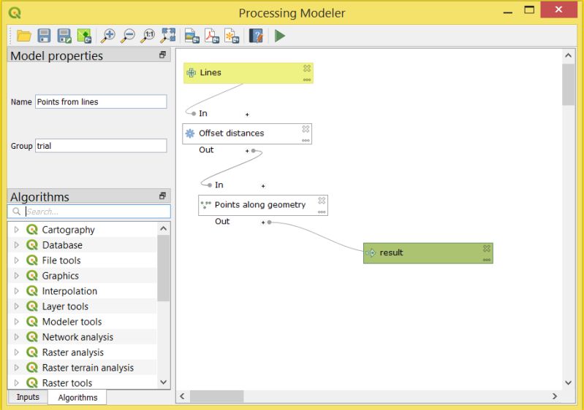Expand the File tools group

coord(16,260)
